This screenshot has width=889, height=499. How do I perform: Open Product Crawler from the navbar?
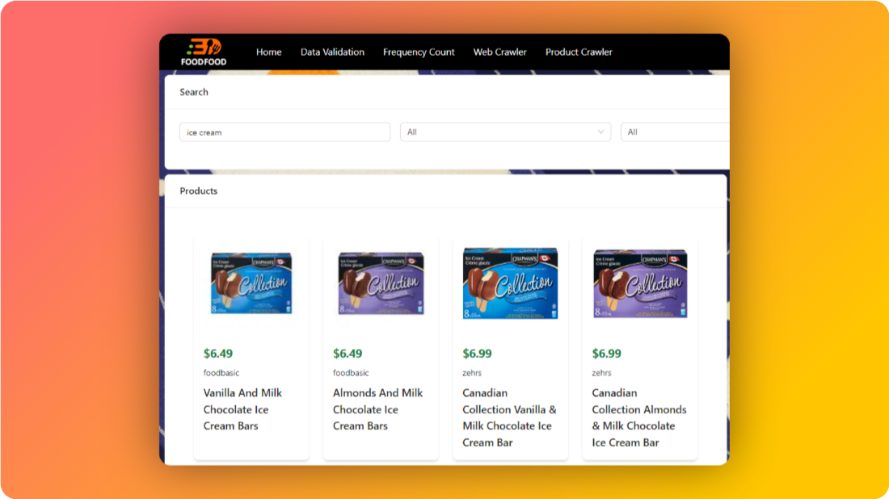pos(579,52)
